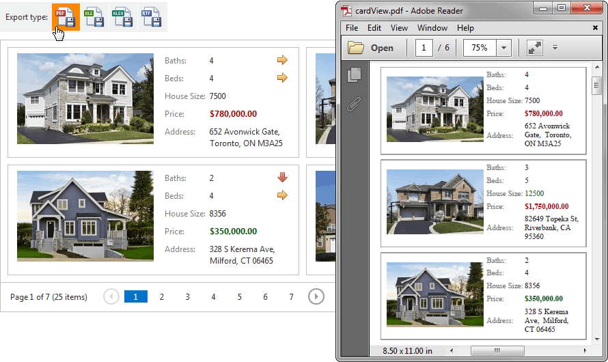Go to pager page 4
Image resolution: width=608 pixels, height=362 pixels.
[x=213, y=297]
